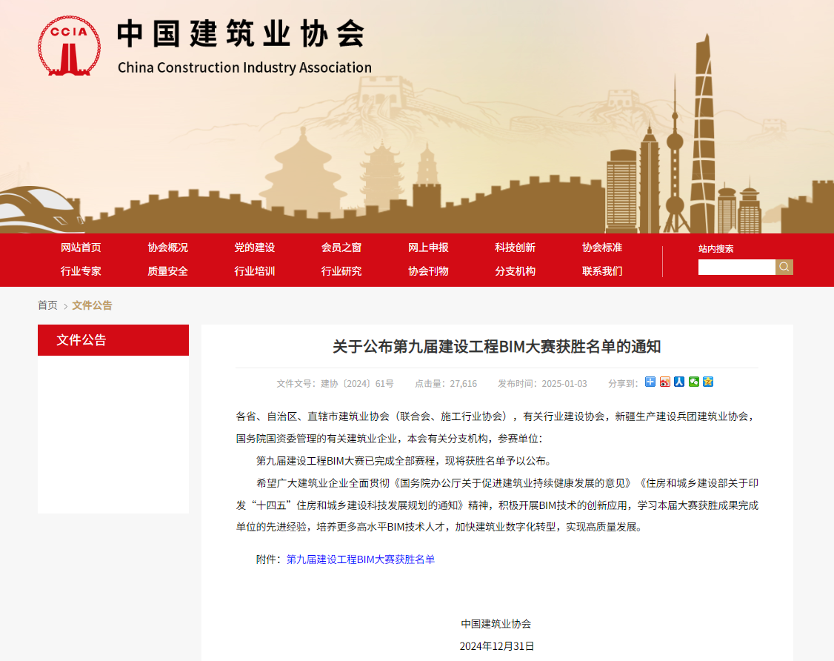Select 协会概况 in the navigation bar

167,248
